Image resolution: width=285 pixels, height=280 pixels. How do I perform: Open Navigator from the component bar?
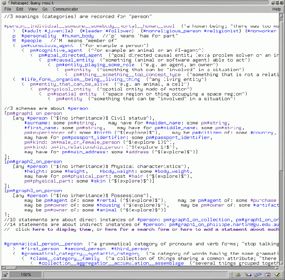click(x=237, y=275)
